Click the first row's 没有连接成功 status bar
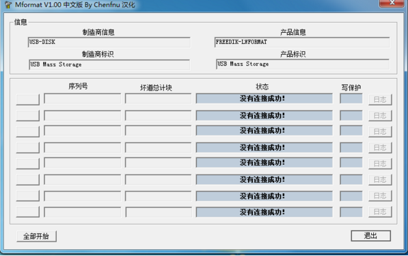This screenshot has height=256, width=408. pyautogui.click(x=264, y=99)
